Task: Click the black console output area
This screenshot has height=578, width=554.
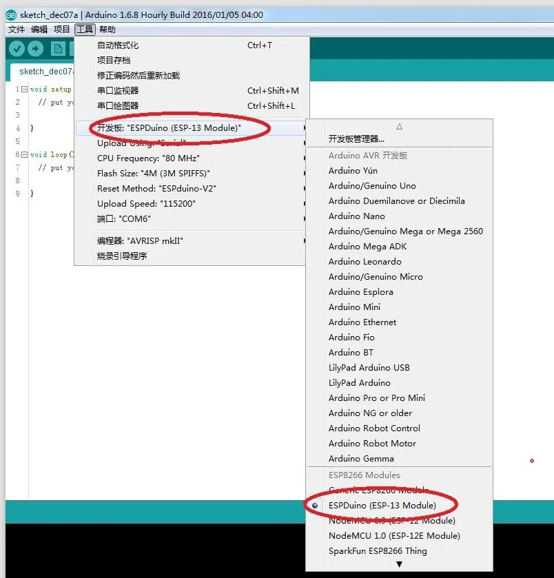Action: pyautogui.click(x=155, y=550)
